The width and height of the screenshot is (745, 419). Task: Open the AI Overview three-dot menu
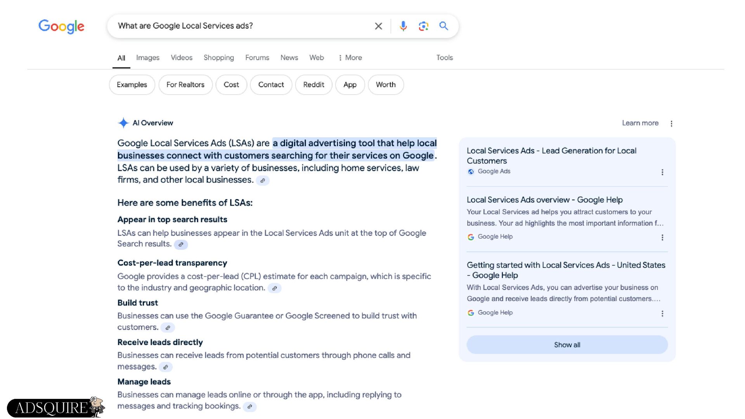(x=671, y=123)
